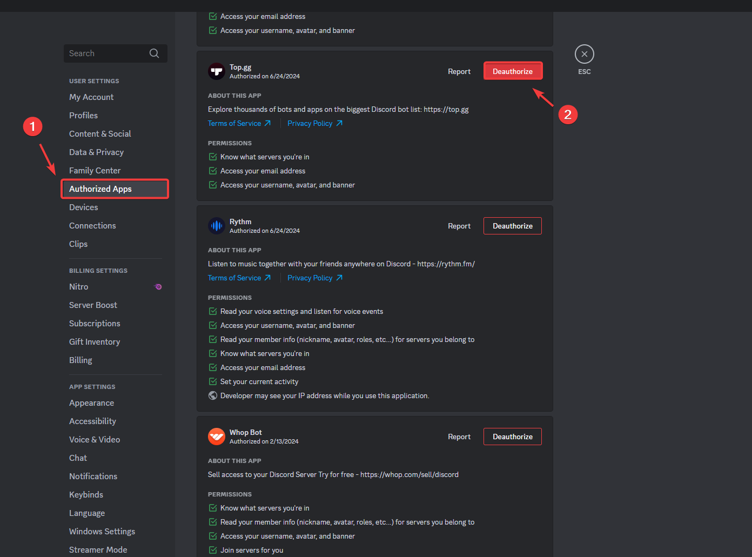Open Top.gg Terms of Service link
This screenshot has width=752, height=557.
click(x=235, y=123)
